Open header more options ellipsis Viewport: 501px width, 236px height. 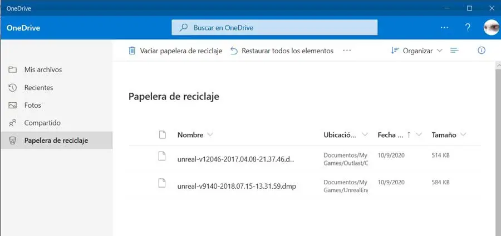coord(444,28)
